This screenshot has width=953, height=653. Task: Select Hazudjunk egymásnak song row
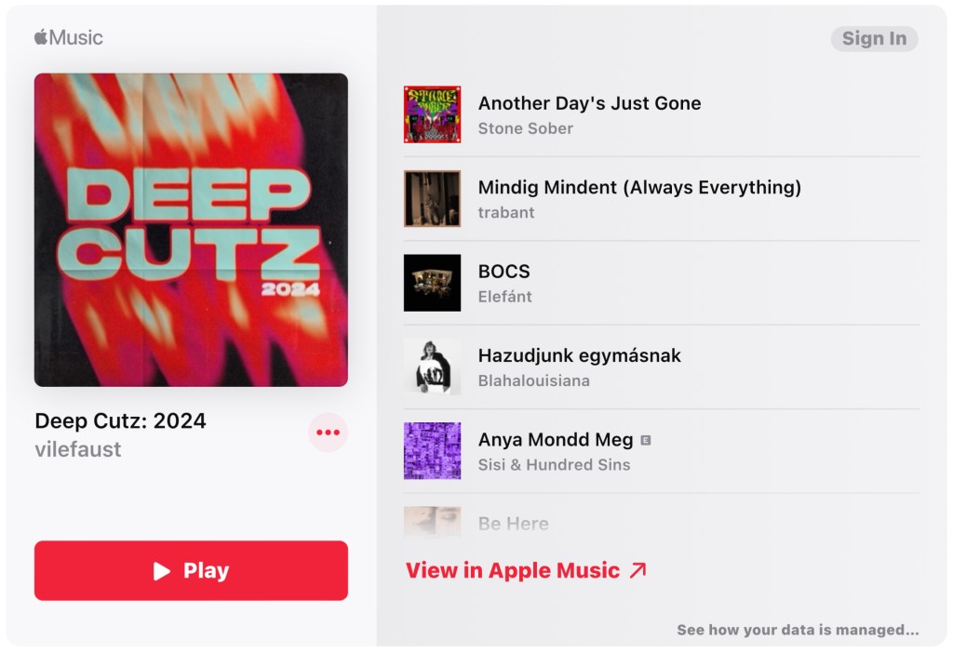[x=662, y=366]
